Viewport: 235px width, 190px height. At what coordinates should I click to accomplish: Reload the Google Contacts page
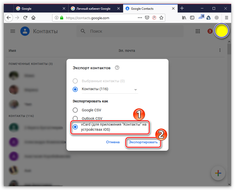(25, 18)
